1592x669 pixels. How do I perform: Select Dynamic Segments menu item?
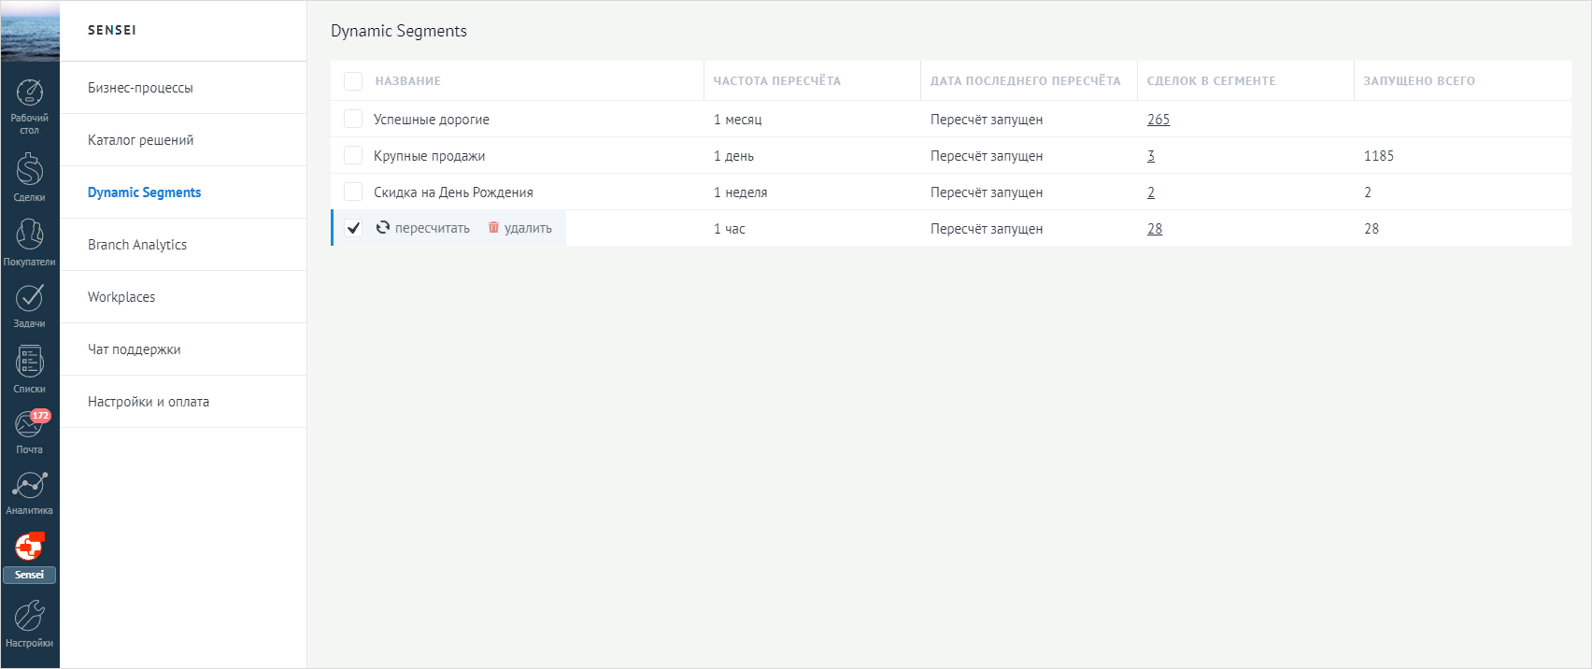pos(183,192)
